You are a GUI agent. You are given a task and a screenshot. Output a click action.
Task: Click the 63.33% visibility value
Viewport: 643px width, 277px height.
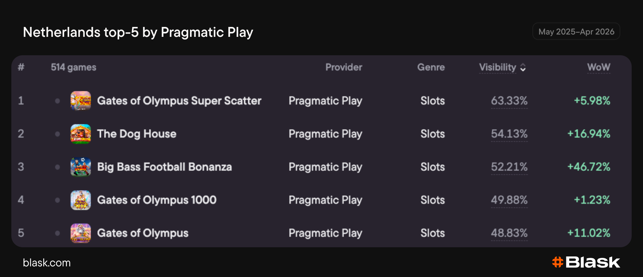509,101
